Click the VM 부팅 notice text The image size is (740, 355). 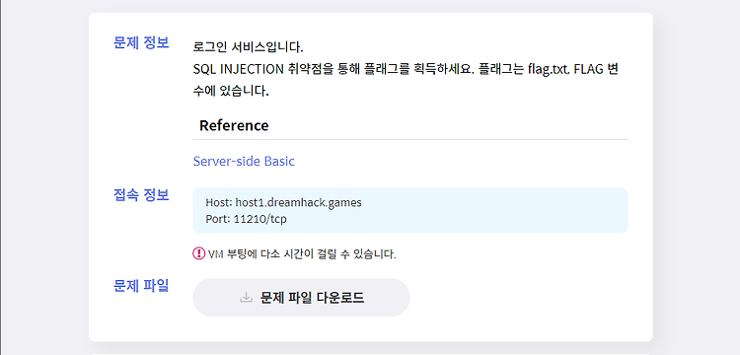[x=302, y=254]
